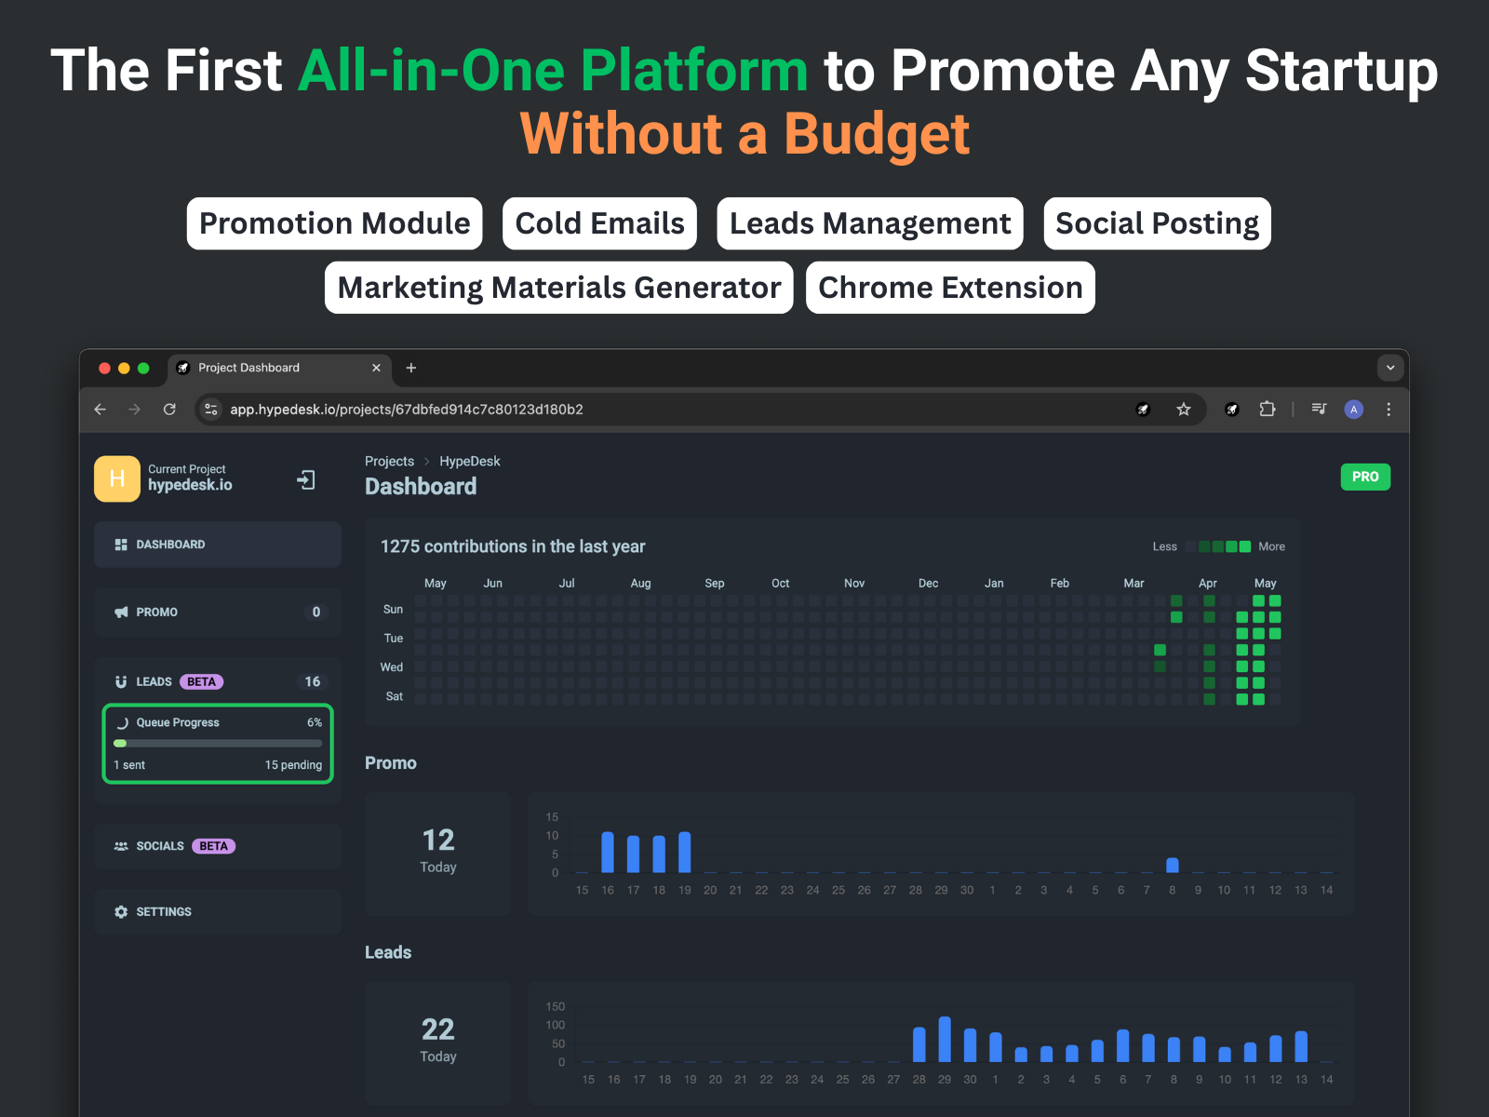Open the Chrome three-dot menu
Image resolution: width=1489 pixels, height=1117 pixels.
click(1388, 410)
